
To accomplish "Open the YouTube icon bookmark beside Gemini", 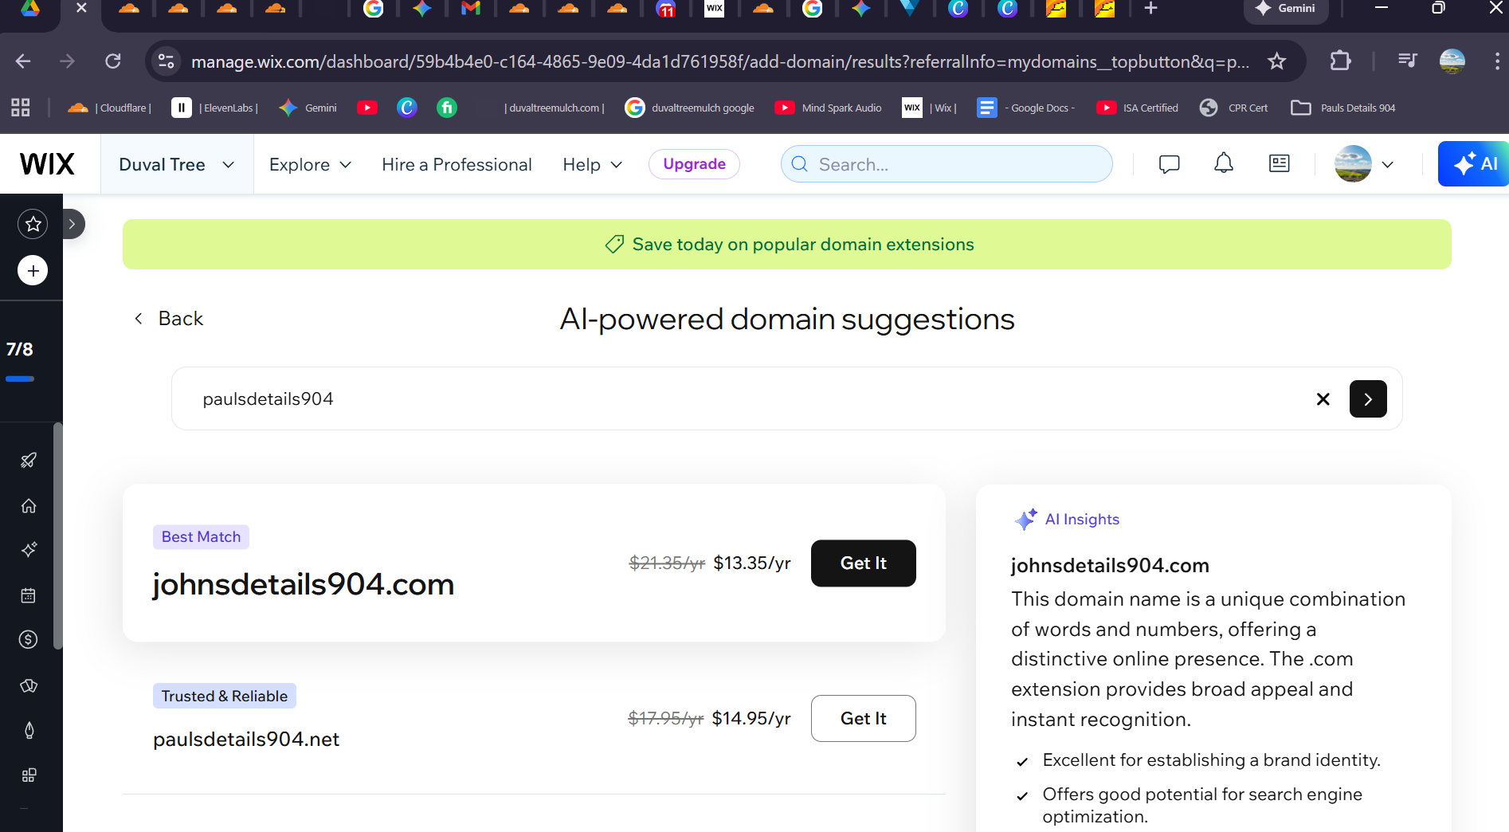I will [367, 108].
